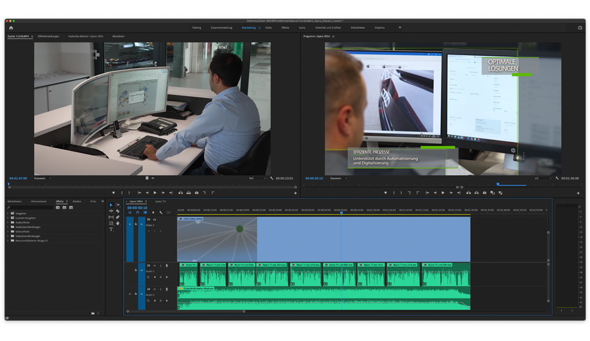
Task: Click the new custom bin folder icon
Action: (93, 313)
